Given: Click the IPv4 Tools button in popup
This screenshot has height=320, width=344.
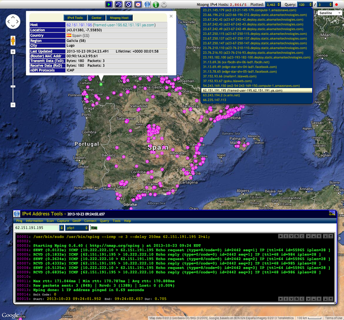Looking at the screenshot, I should (x=75, y=17).
